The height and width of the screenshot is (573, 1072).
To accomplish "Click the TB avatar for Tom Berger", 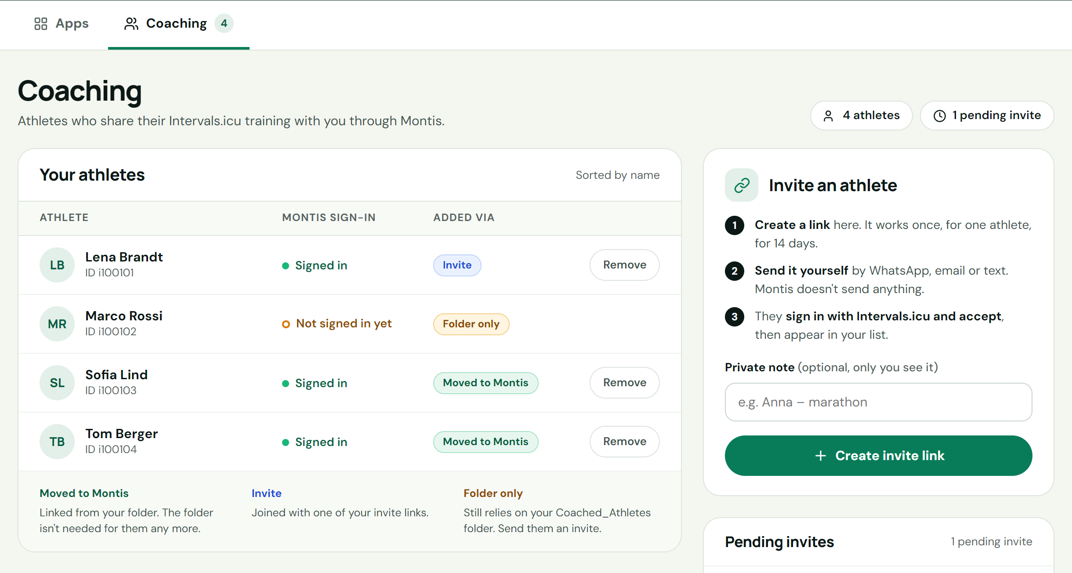I will coord(57,442).
